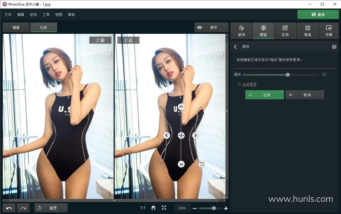The width and height of the screenshot is (341, 214).
Task: Click the center move handle on waist
Action: [181, 135]
